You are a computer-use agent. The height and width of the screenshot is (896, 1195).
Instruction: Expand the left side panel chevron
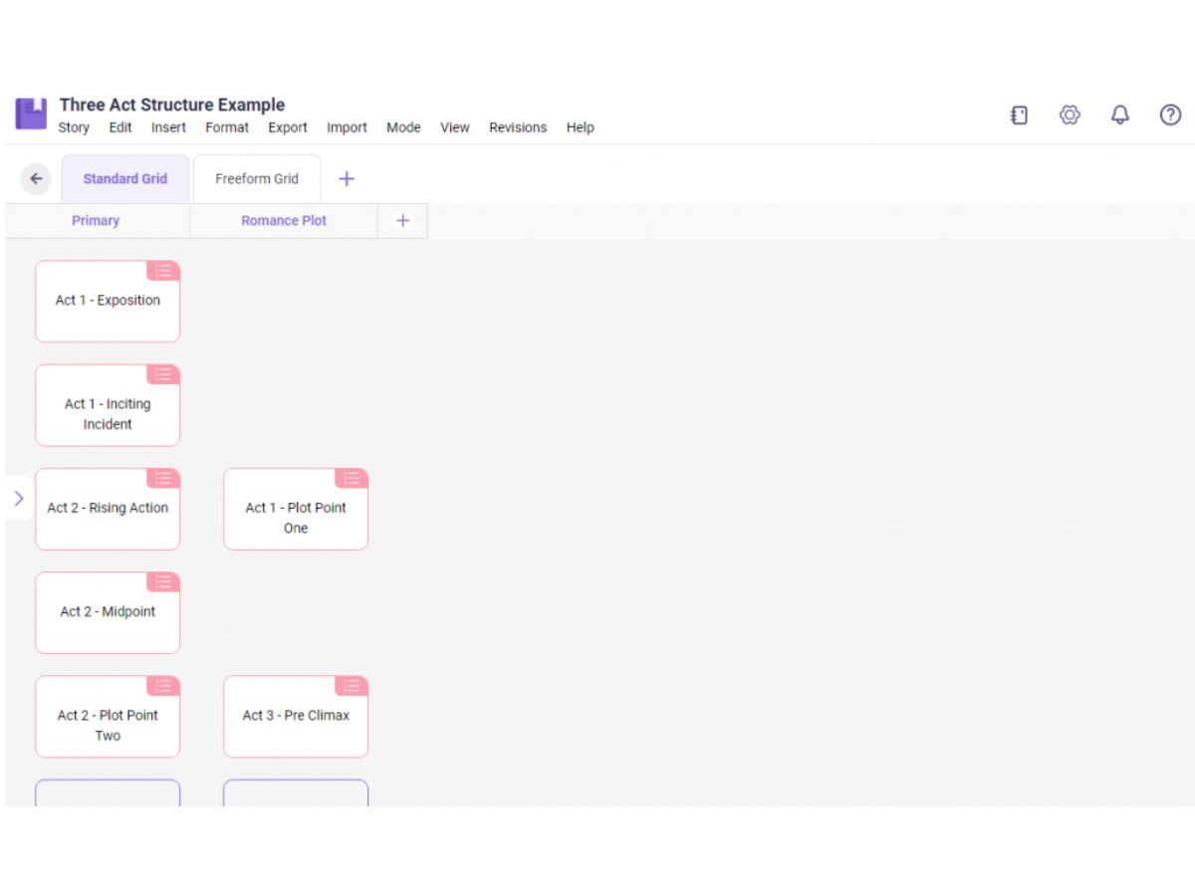tap(19, 498)
